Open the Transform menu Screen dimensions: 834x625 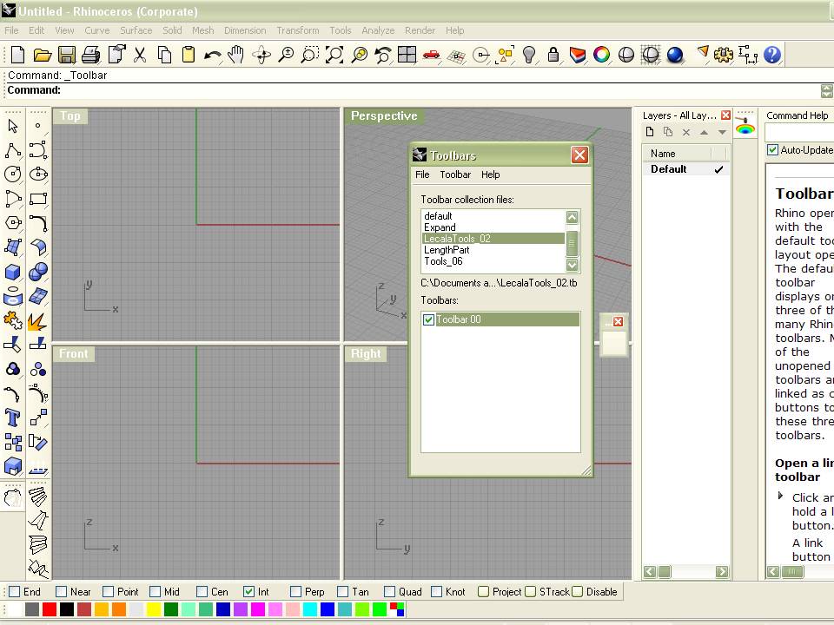coord(297,30)
